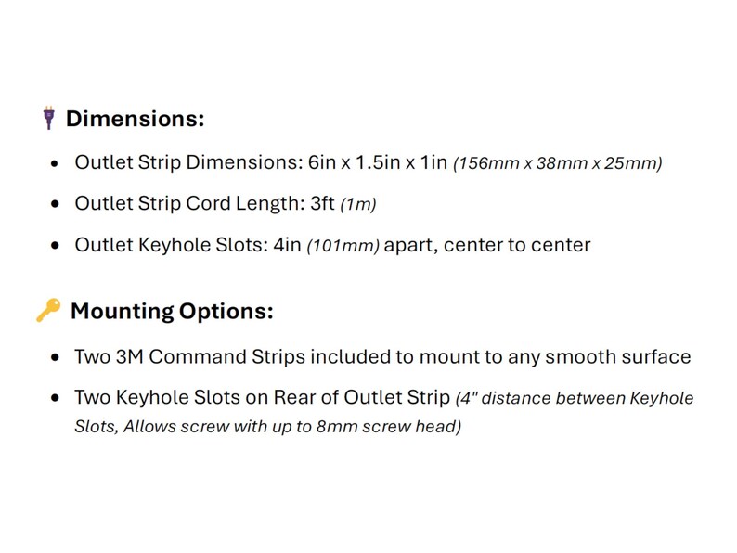Screen dimensions: 737x553
Task: Click the bullet before Outlet Strip Dimensions
Action: tap(55, 164)
